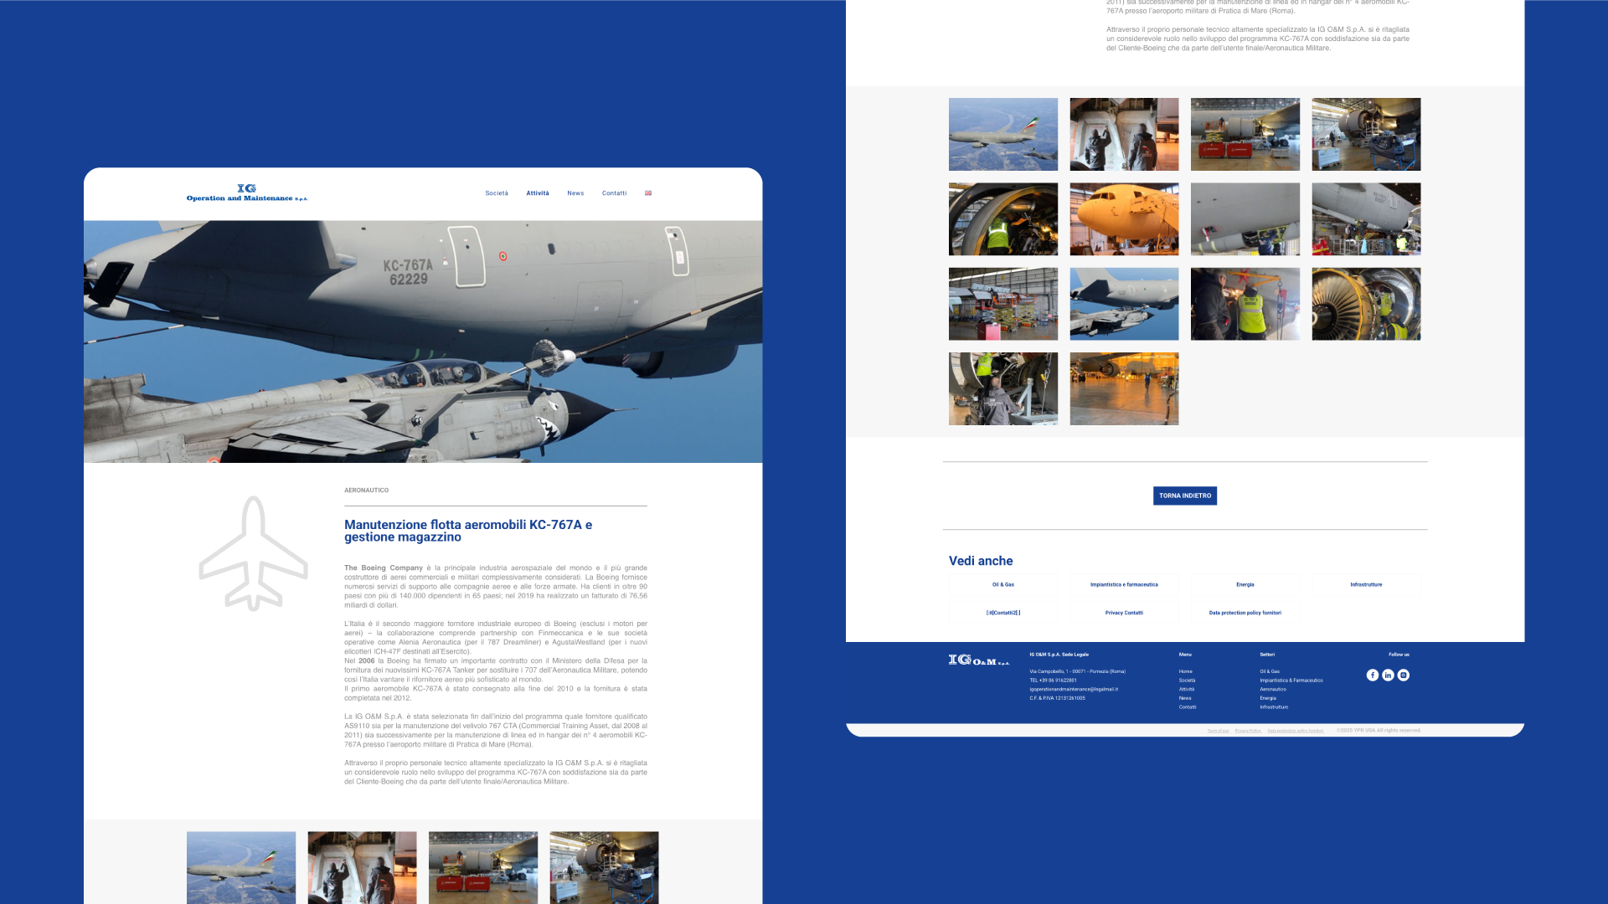Open the LinkedIn icon in the footer

pyautogui.click(x=1388, y=675)
